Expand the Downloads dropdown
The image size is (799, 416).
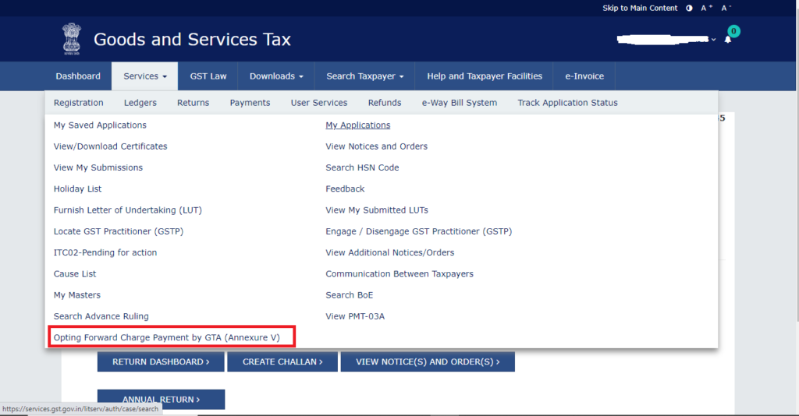tap(276, 76)
